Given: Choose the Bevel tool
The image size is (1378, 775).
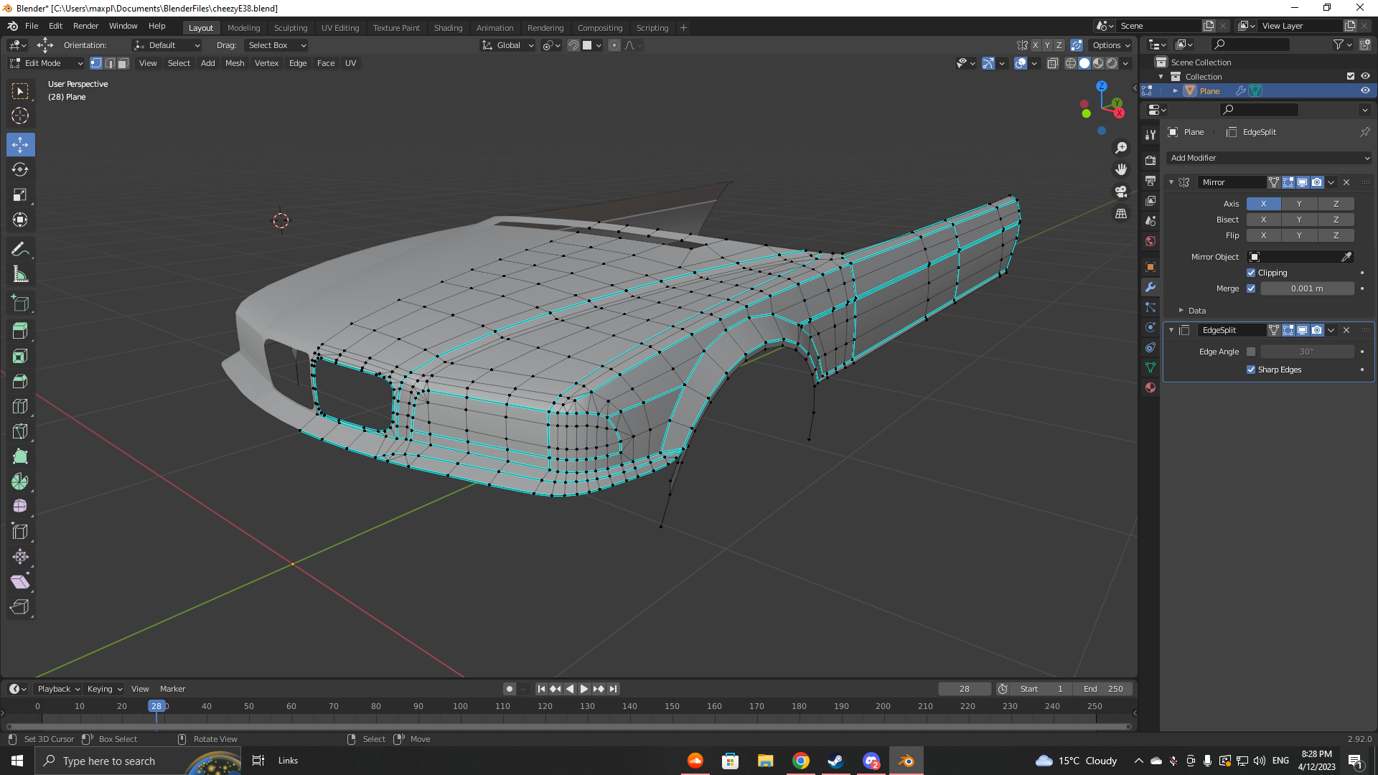Looking at the screenshot, I should coord(20,381).
